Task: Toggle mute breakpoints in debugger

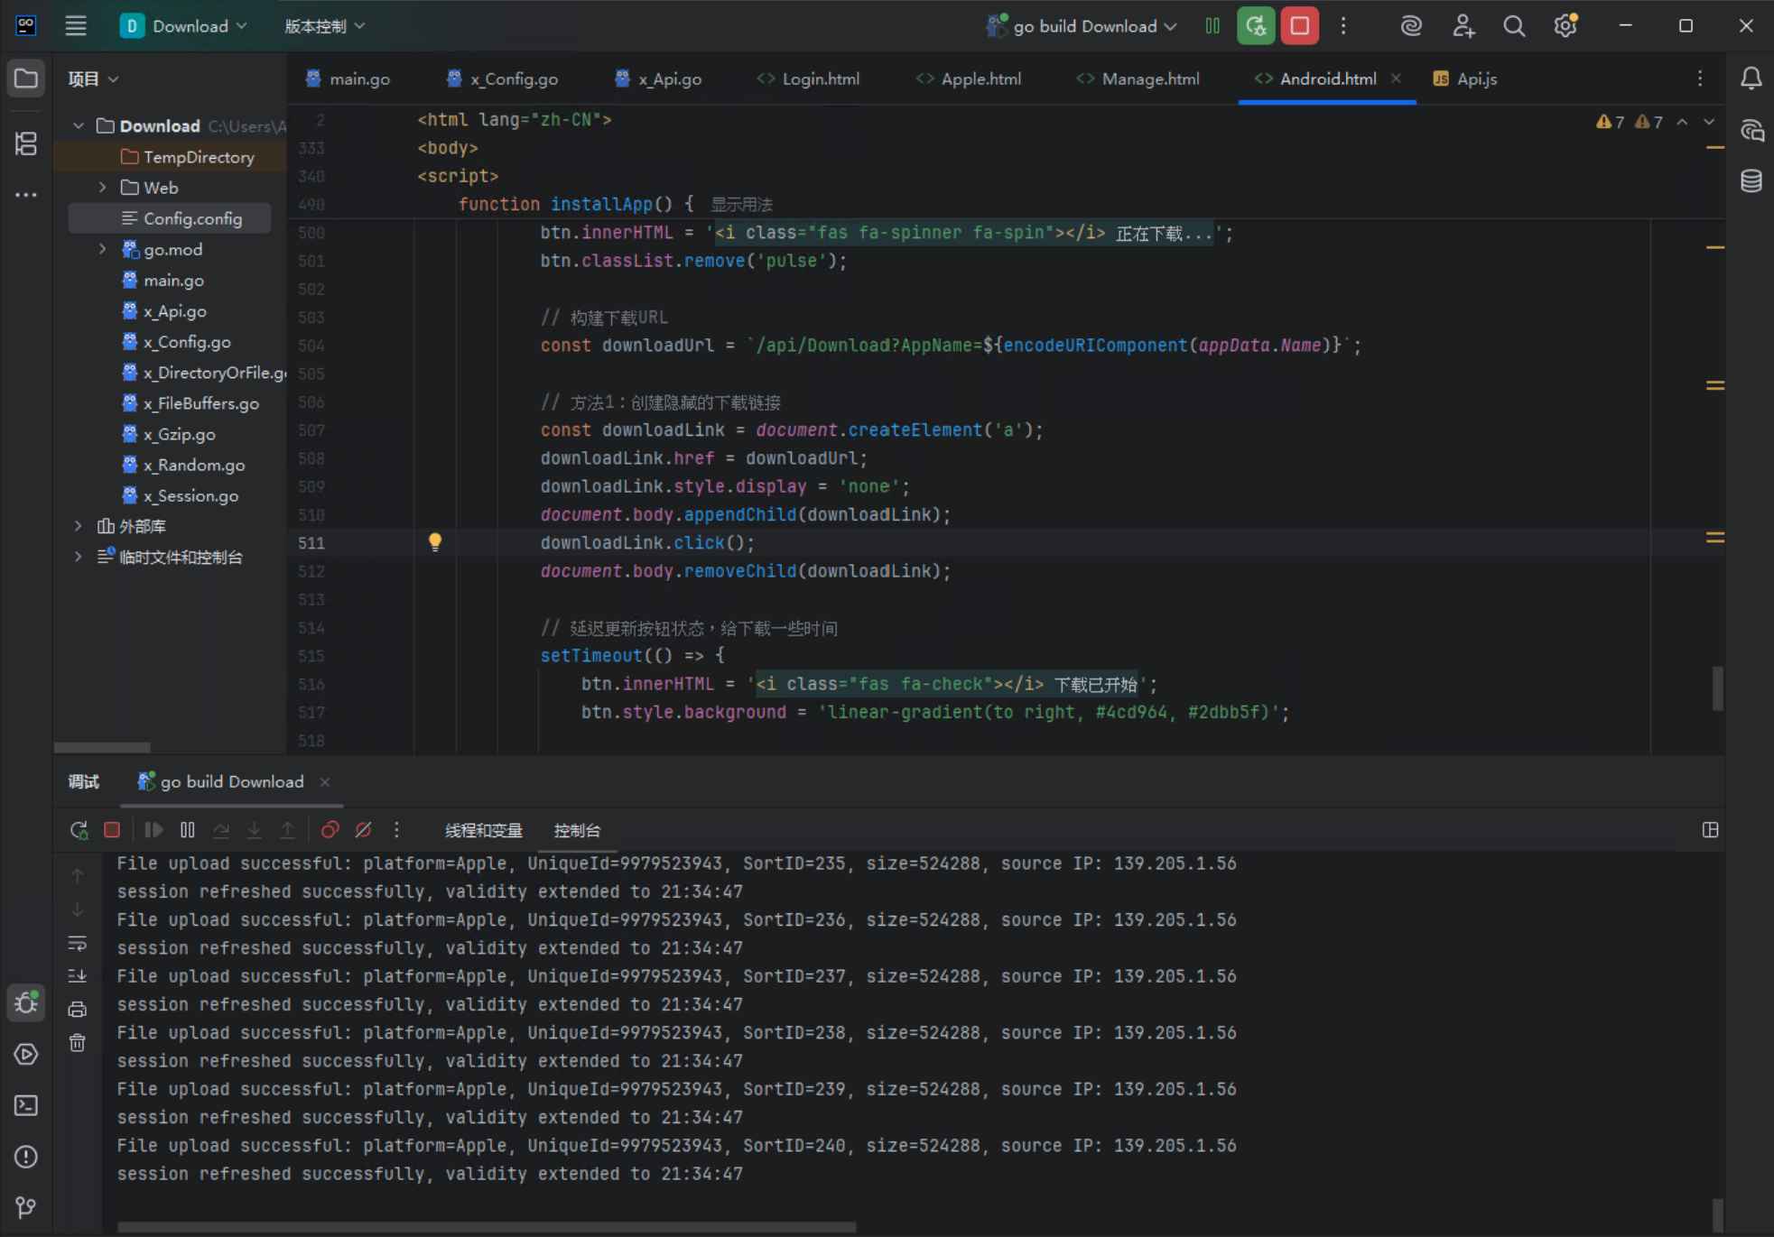Action: pyautogui.click(x=363, y=830)
